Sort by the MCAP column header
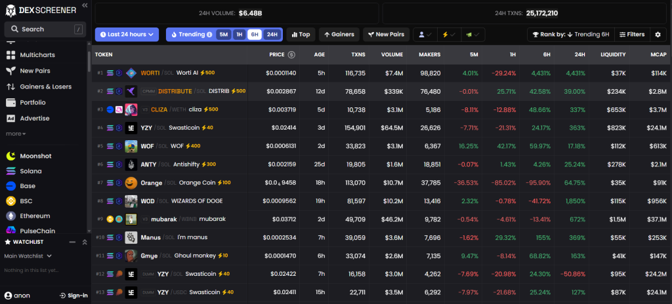This screenshot has height=304, width=672. pos(658,55)
